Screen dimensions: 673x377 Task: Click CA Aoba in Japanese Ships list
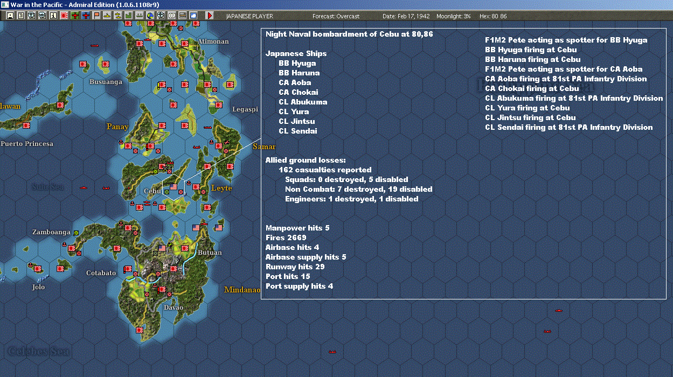[x=295, y=82]
